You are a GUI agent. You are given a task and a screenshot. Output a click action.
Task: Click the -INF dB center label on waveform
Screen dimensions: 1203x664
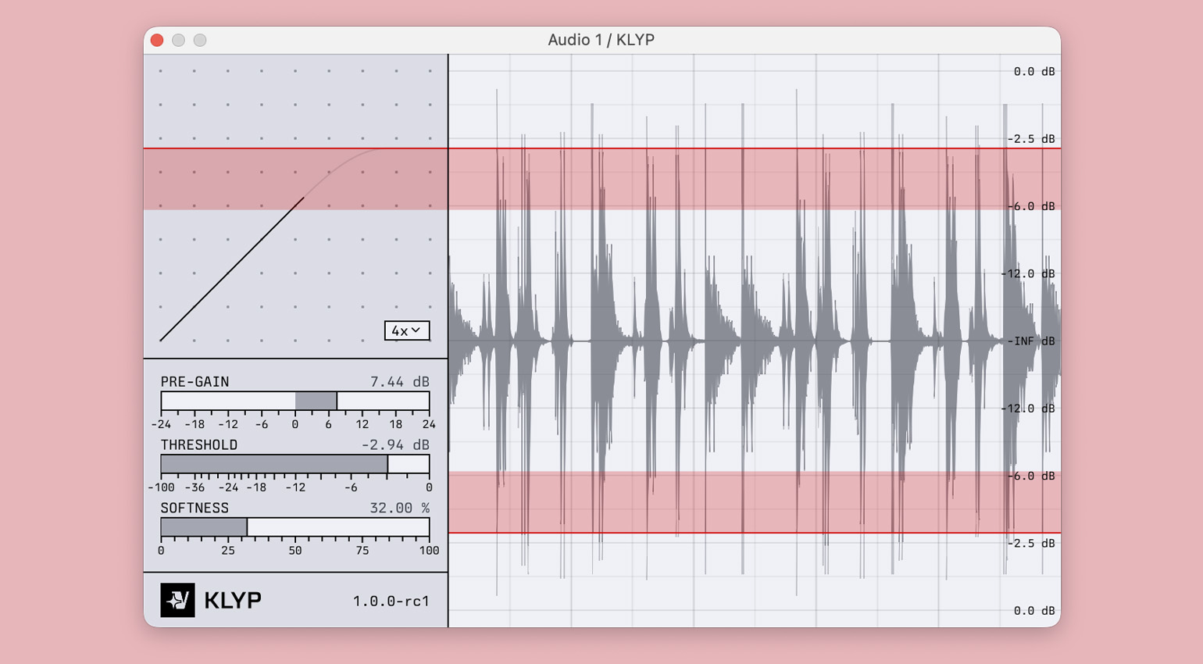tap(1031, 341)
